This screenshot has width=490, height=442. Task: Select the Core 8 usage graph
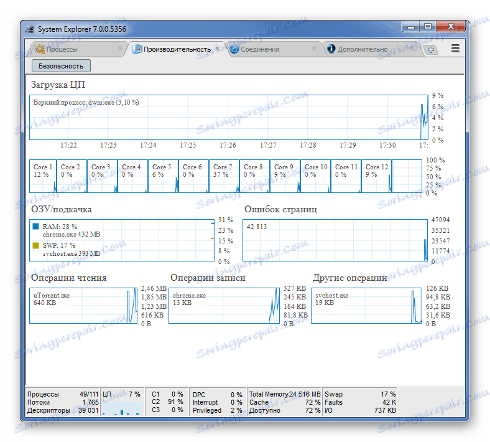click(255, 176)
